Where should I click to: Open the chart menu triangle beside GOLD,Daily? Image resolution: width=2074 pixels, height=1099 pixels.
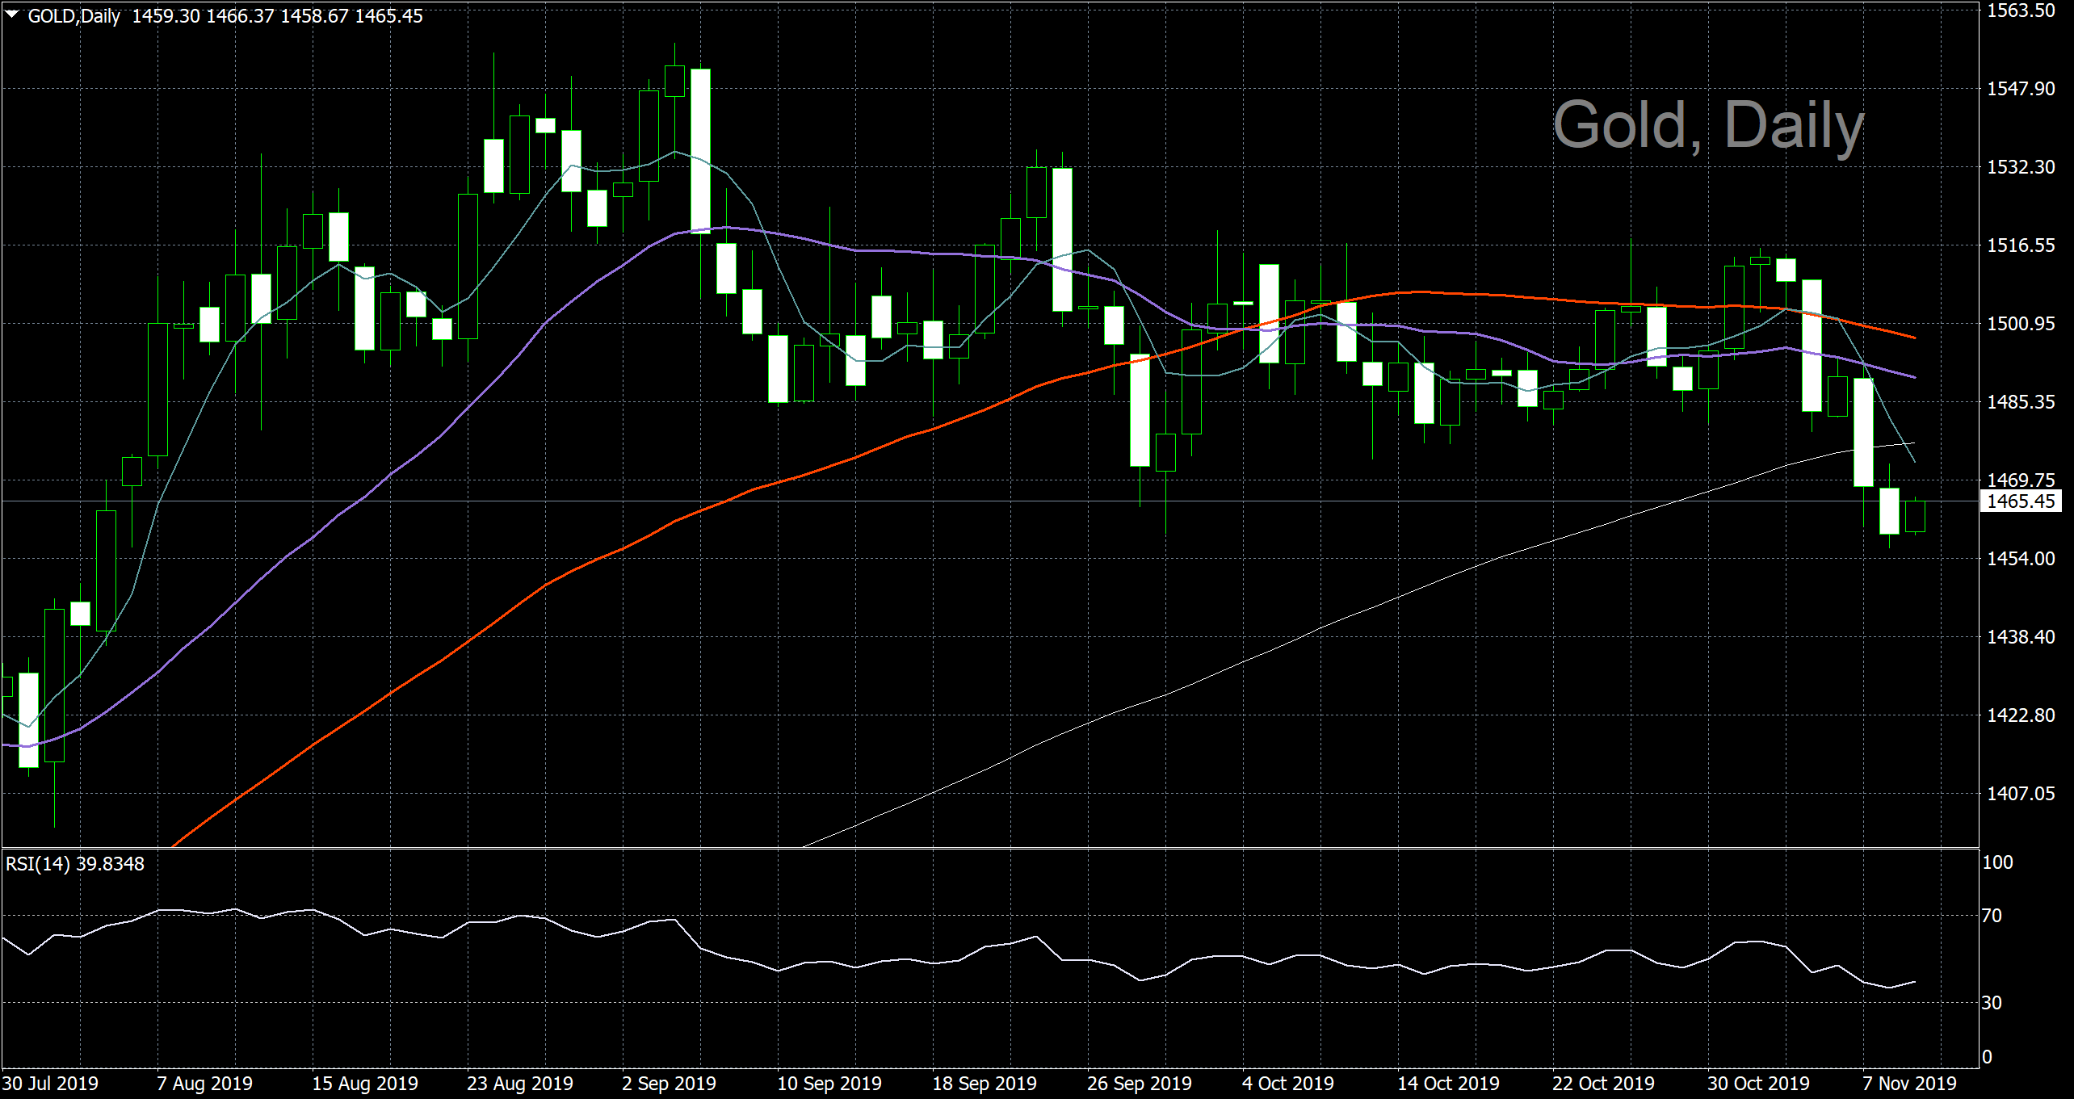12,15
